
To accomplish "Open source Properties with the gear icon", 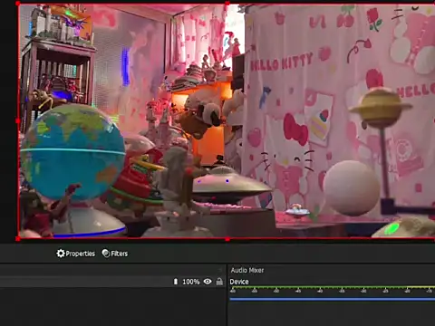I will (75, 254).
